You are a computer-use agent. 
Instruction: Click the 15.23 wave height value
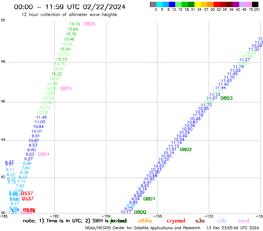[61, 59]
